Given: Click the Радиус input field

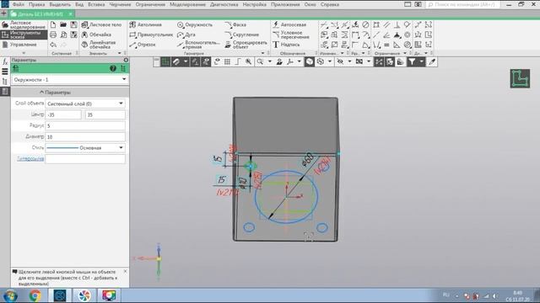Looking at the screenshot, I should pyautogui.click(x=85, y=125).
